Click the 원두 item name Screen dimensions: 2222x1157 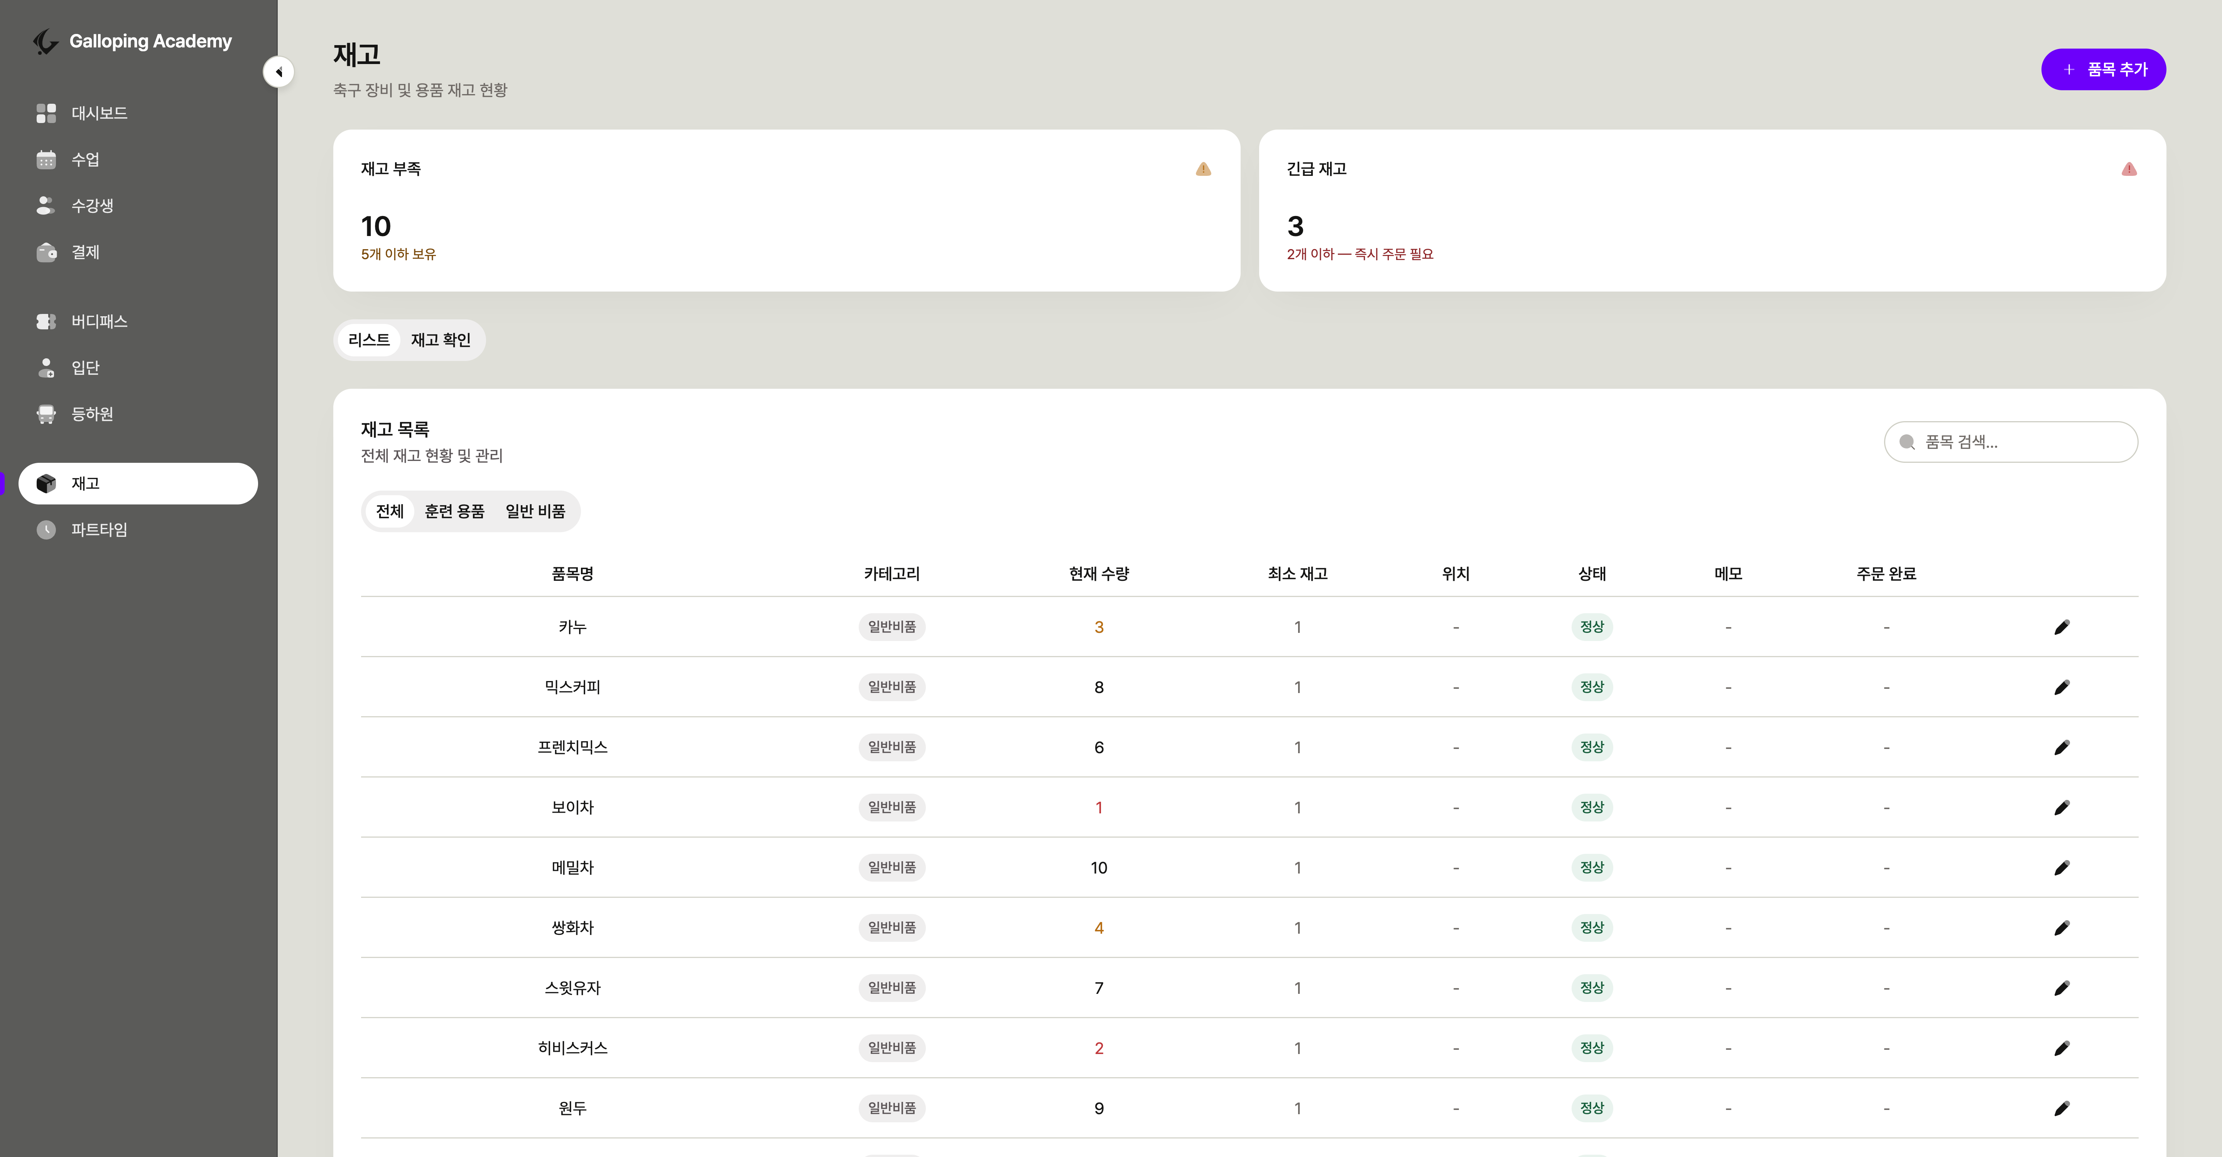(573, 1109)
